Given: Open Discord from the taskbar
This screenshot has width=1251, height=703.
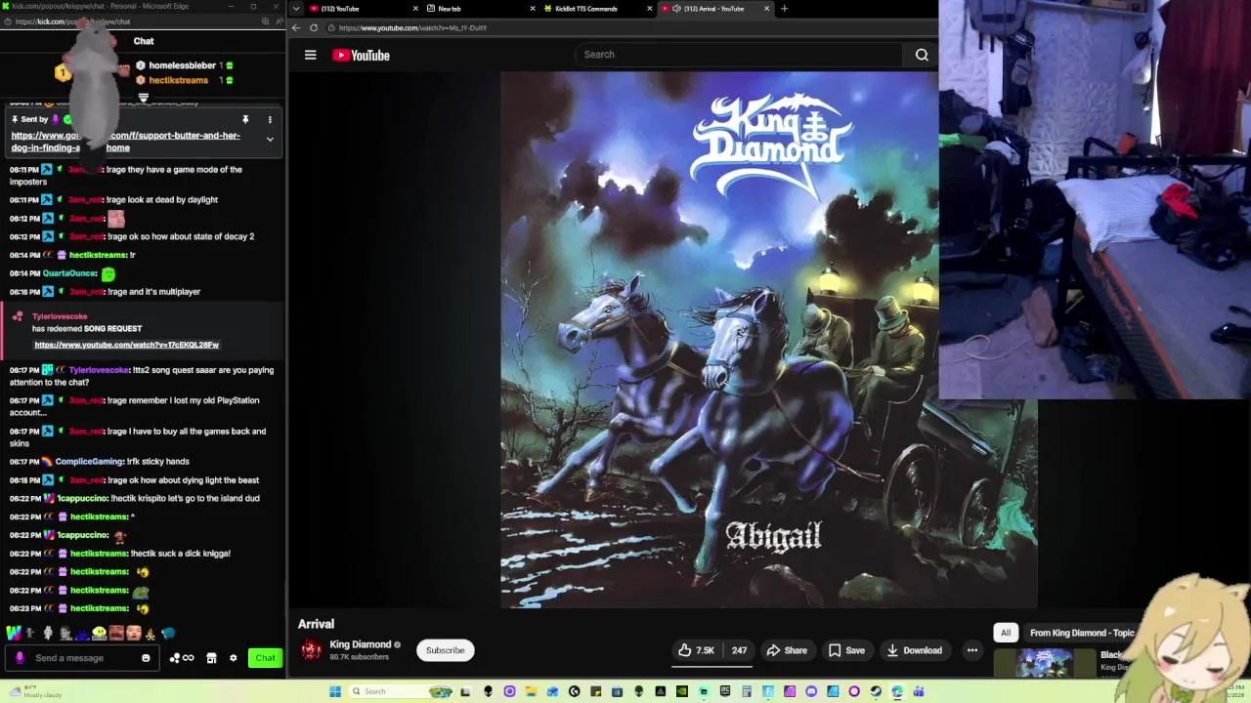Looking at the screenshot, I should pyautogui.click(x=811, y=691).
